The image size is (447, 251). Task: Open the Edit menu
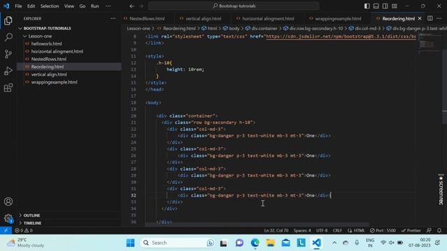pos(31,6)
